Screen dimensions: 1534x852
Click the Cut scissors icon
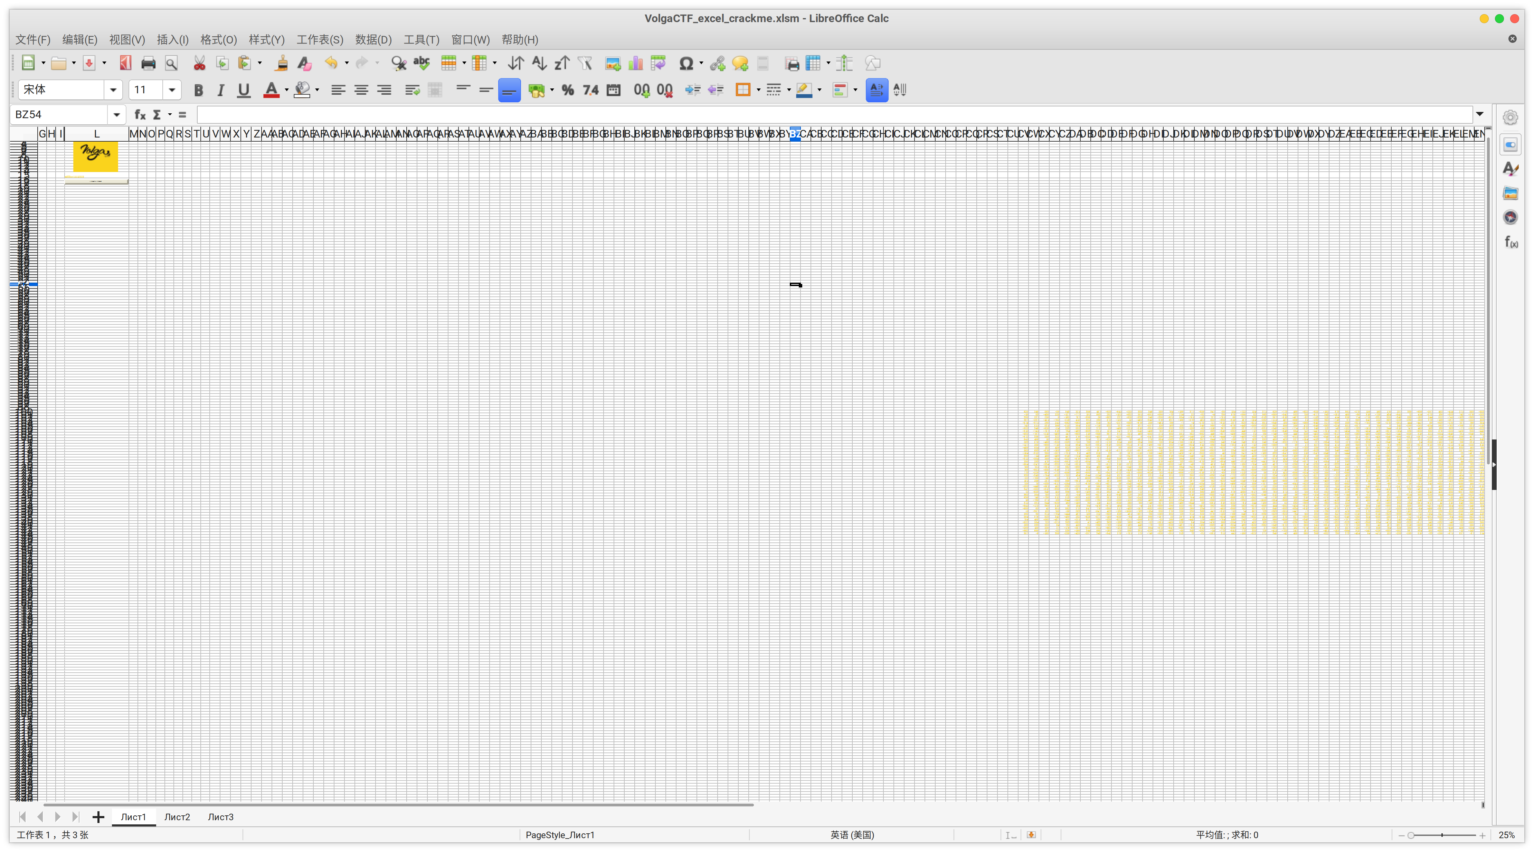(x=199, y=64)
